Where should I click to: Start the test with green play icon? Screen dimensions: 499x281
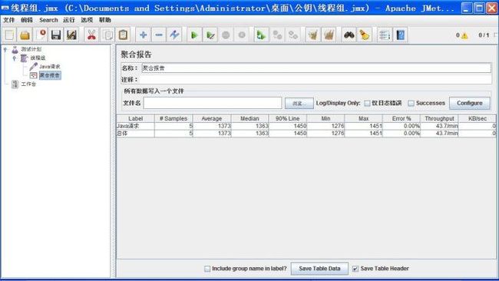click(x=194, y=35)
